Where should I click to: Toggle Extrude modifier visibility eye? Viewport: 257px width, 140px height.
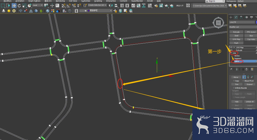coord(231,50)
